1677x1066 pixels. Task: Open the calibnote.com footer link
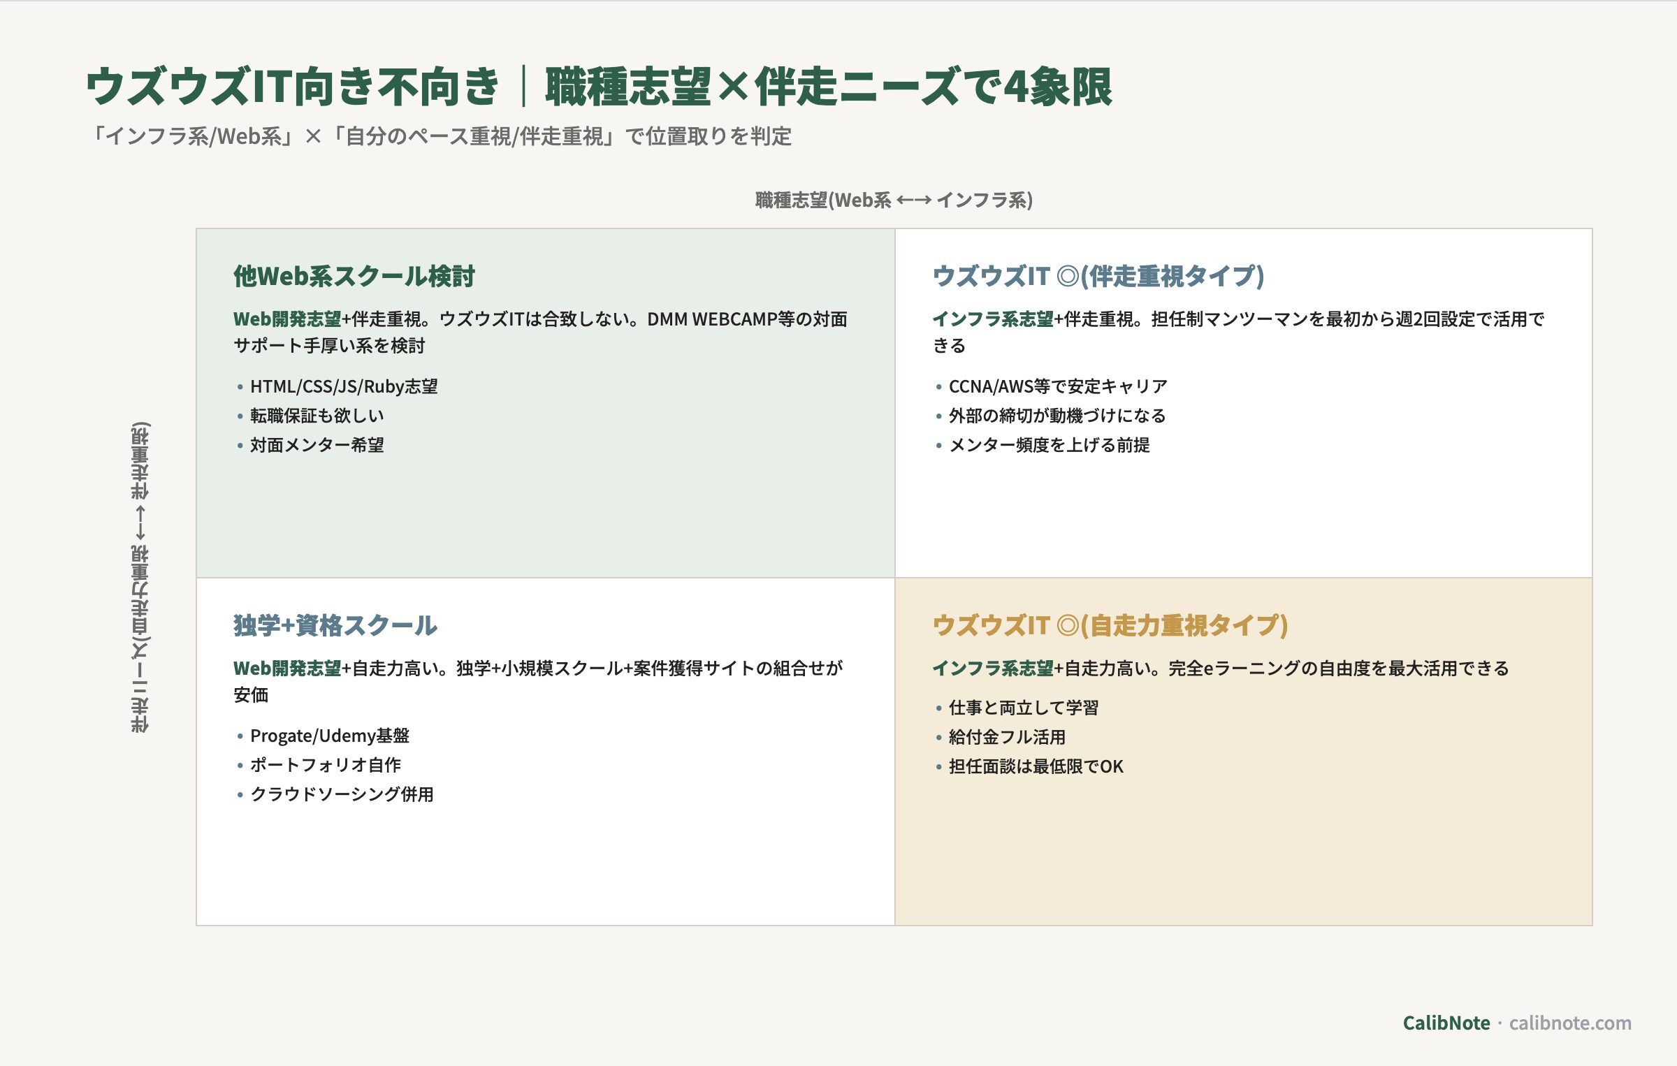point(1570,1023)
